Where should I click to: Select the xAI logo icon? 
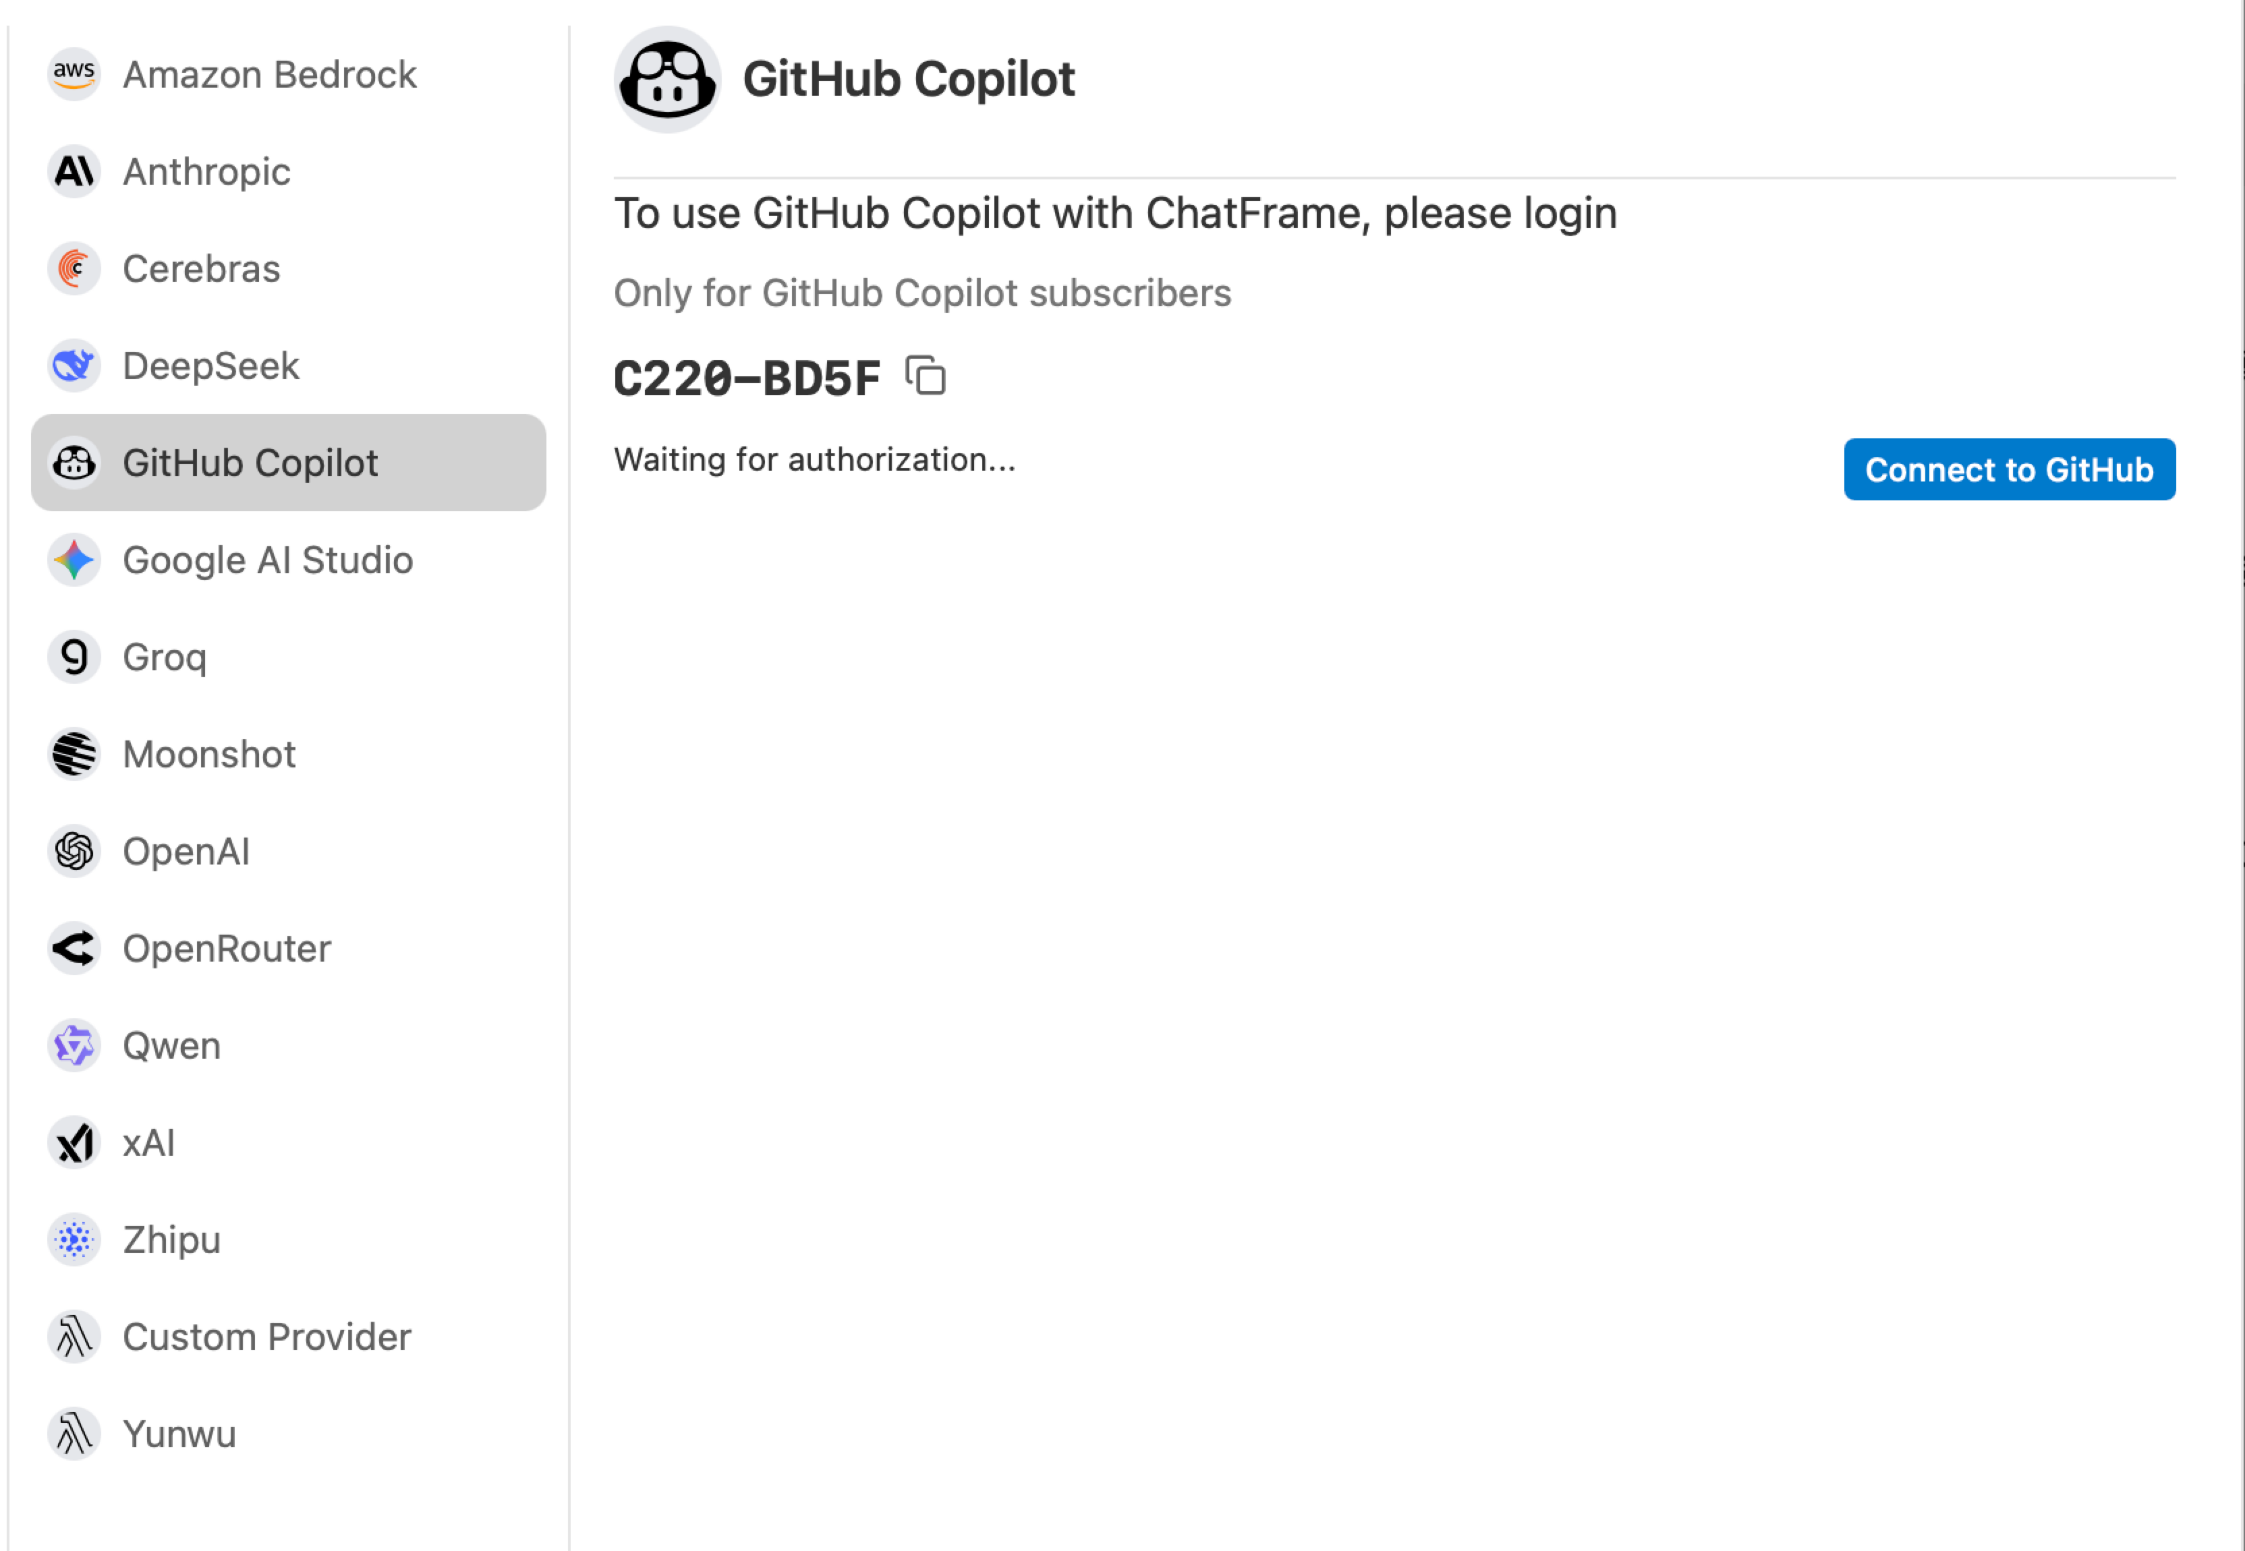tap(73, 1143)
